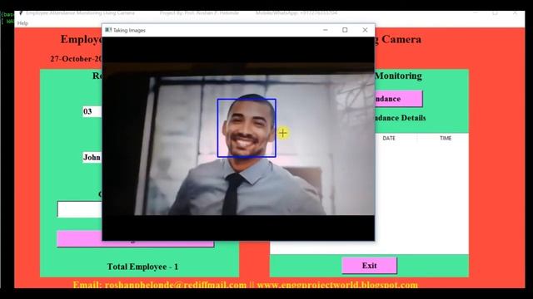Click the partly hidden pink attendance button
Image resolution: width=533 pixels, height=299 pixels.
[x=398, y=99]
